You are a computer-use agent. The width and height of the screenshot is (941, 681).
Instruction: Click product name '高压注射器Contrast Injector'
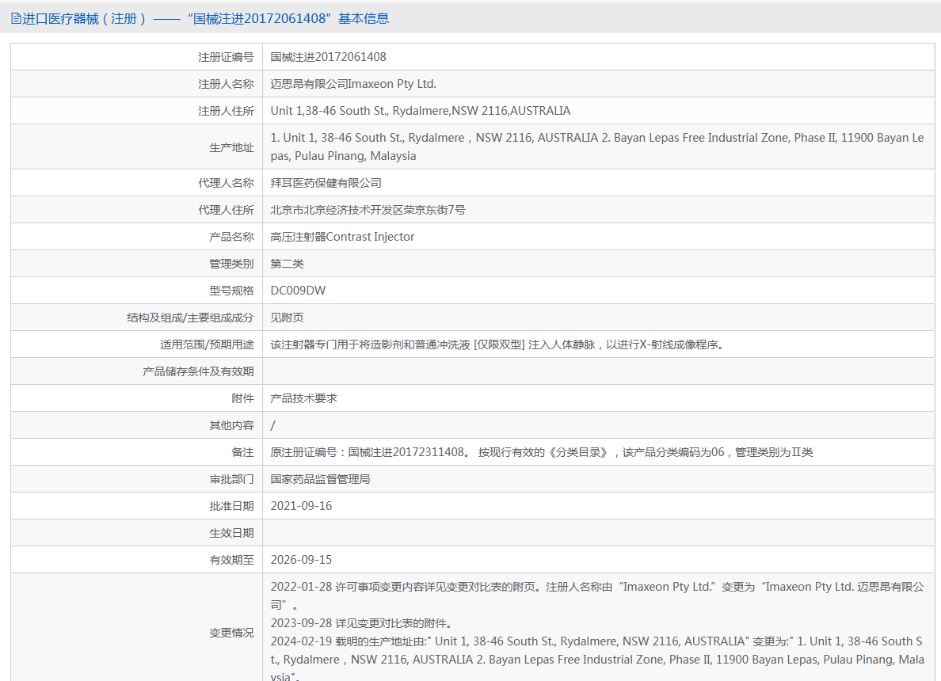click(342, 237)
